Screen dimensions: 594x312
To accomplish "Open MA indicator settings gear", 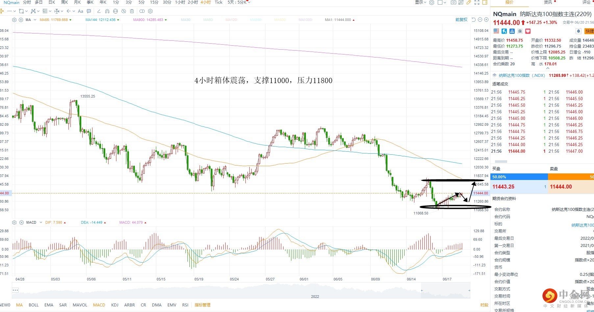I will [x=14, y=20].
